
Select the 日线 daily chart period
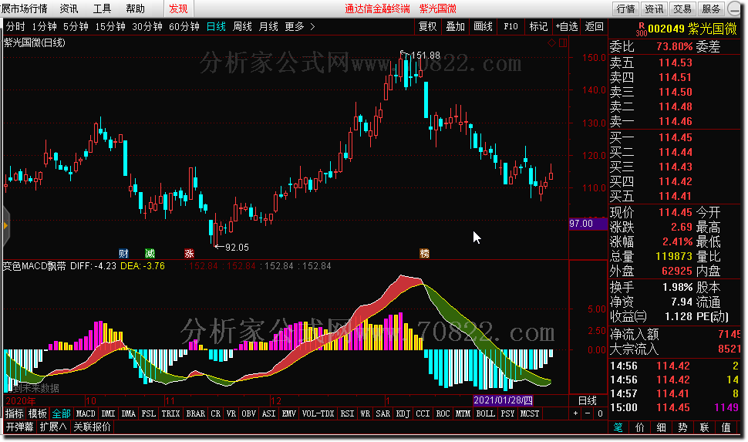[x=216, y=27]
